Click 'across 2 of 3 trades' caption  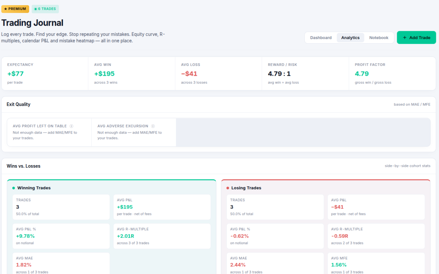coord(347,243)
